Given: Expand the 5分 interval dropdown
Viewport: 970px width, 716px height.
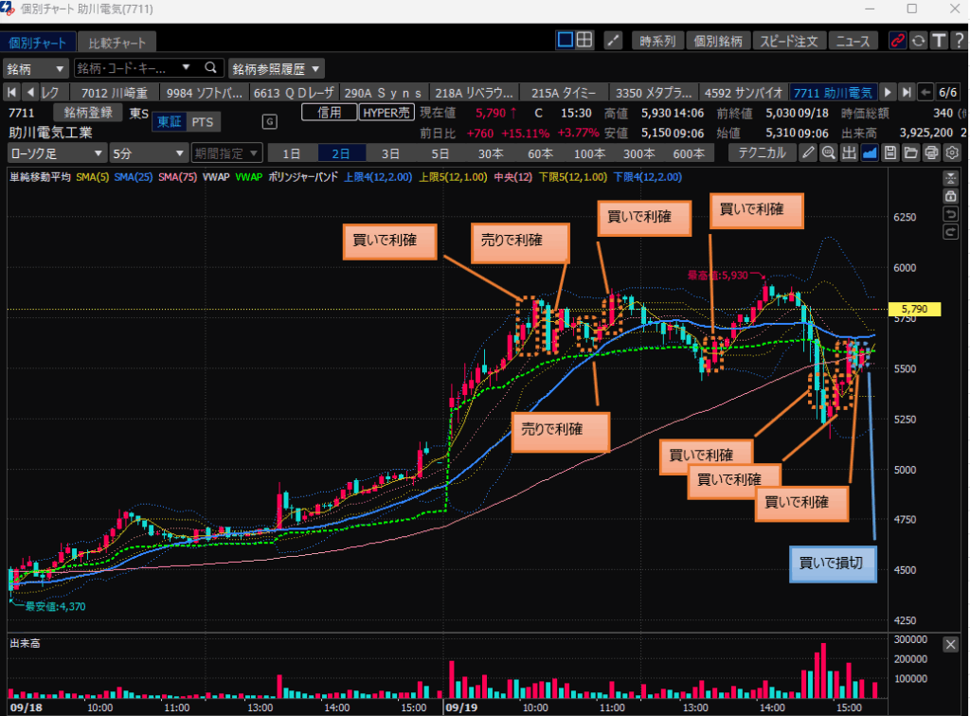Looking at the screenshot, I should [x=148, y=153].
